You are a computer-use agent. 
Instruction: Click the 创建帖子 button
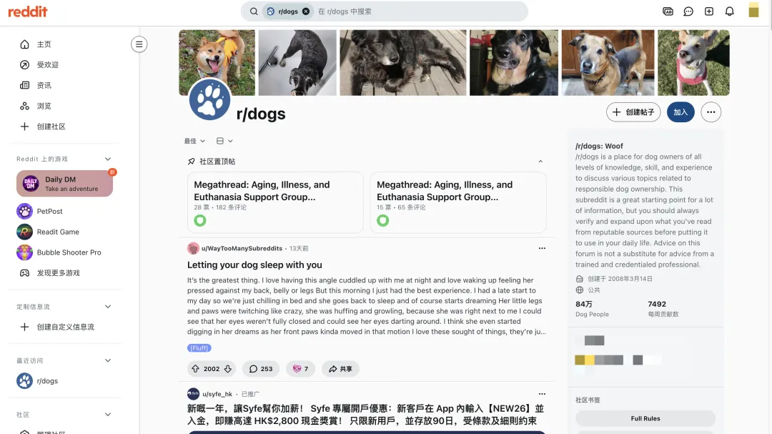click(x=633, y=112)
